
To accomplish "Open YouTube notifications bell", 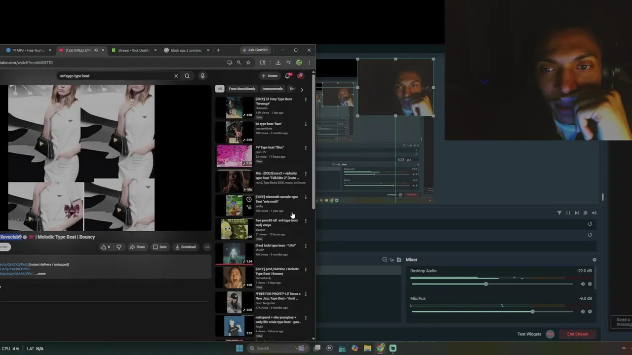I will click(x=287, y=76).
